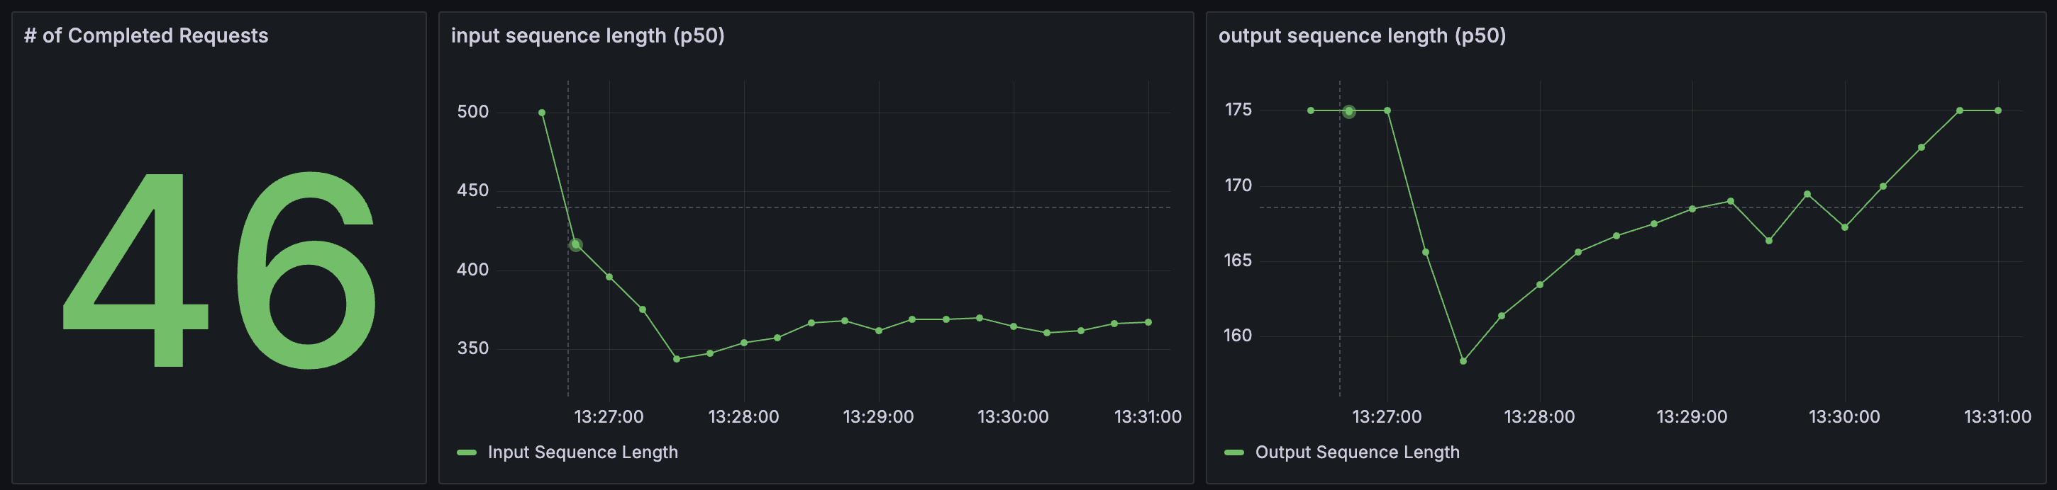The width and height of the screenshot is (2057, 490).
Task: Click the last data point on input chart
Action: coord(1148,323)
